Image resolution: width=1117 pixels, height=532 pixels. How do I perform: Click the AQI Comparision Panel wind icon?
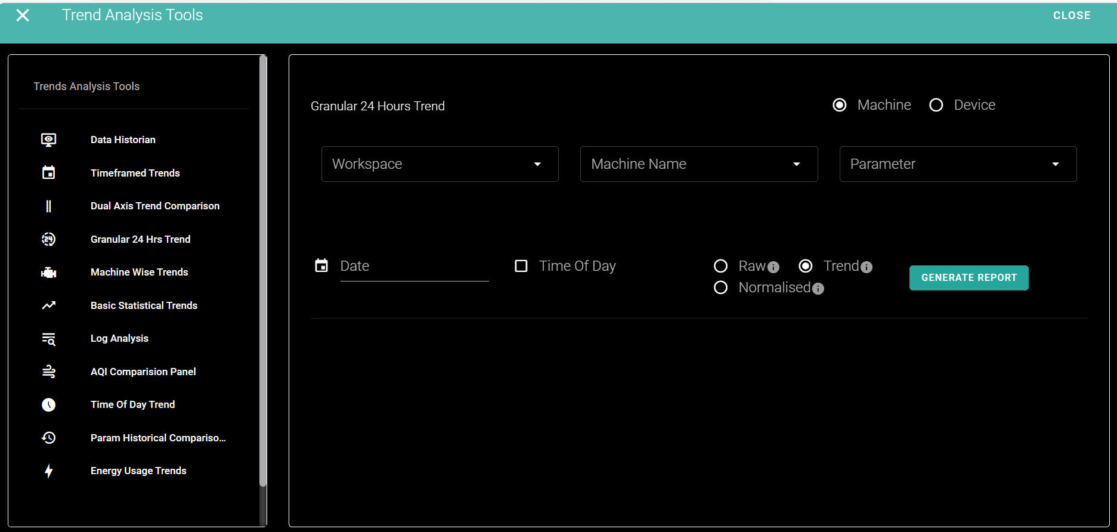point(48,372)
